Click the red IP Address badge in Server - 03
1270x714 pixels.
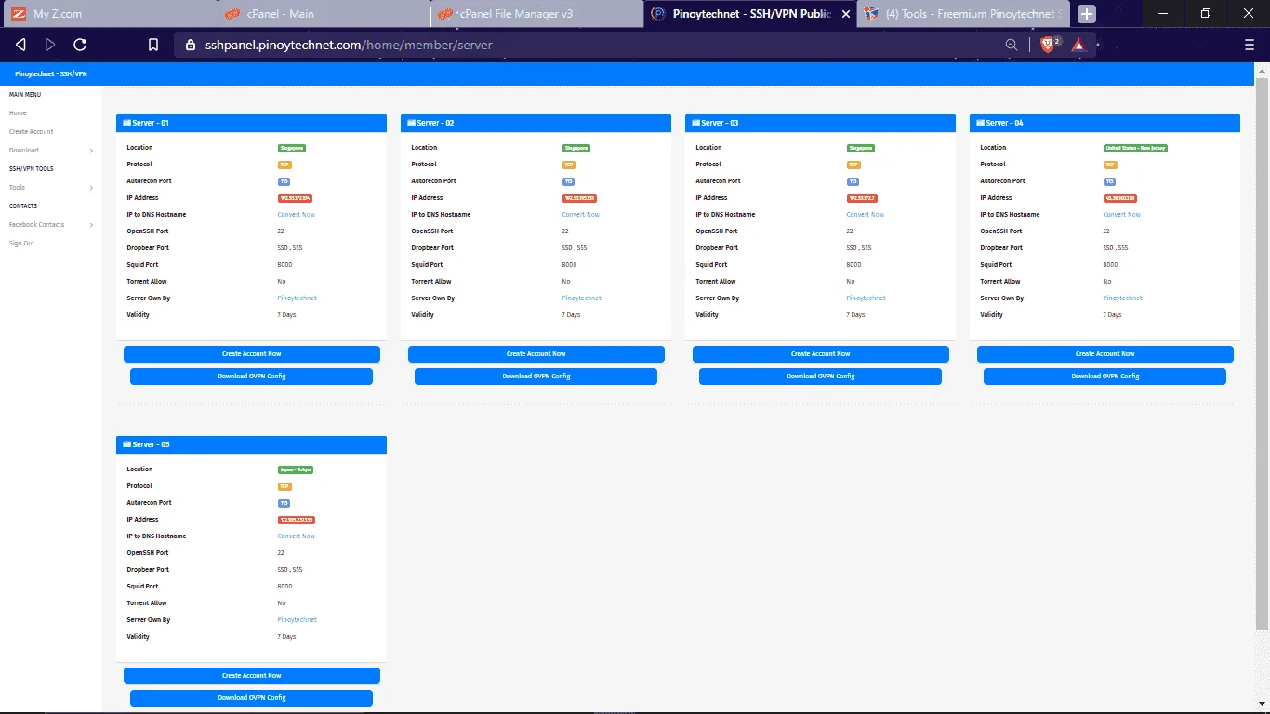[x=862, y=198]
